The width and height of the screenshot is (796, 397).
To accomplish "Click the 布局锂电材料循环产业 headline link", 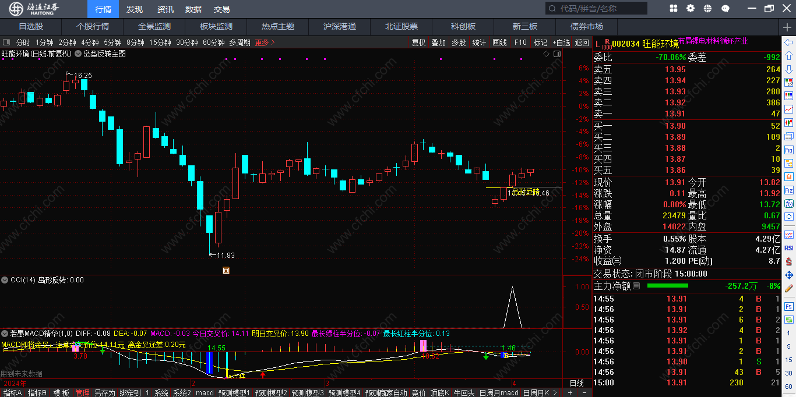I will pyautogui.click(x=713, y=41).
